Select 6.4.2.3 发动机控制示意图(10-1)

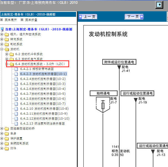coord(43,74)
